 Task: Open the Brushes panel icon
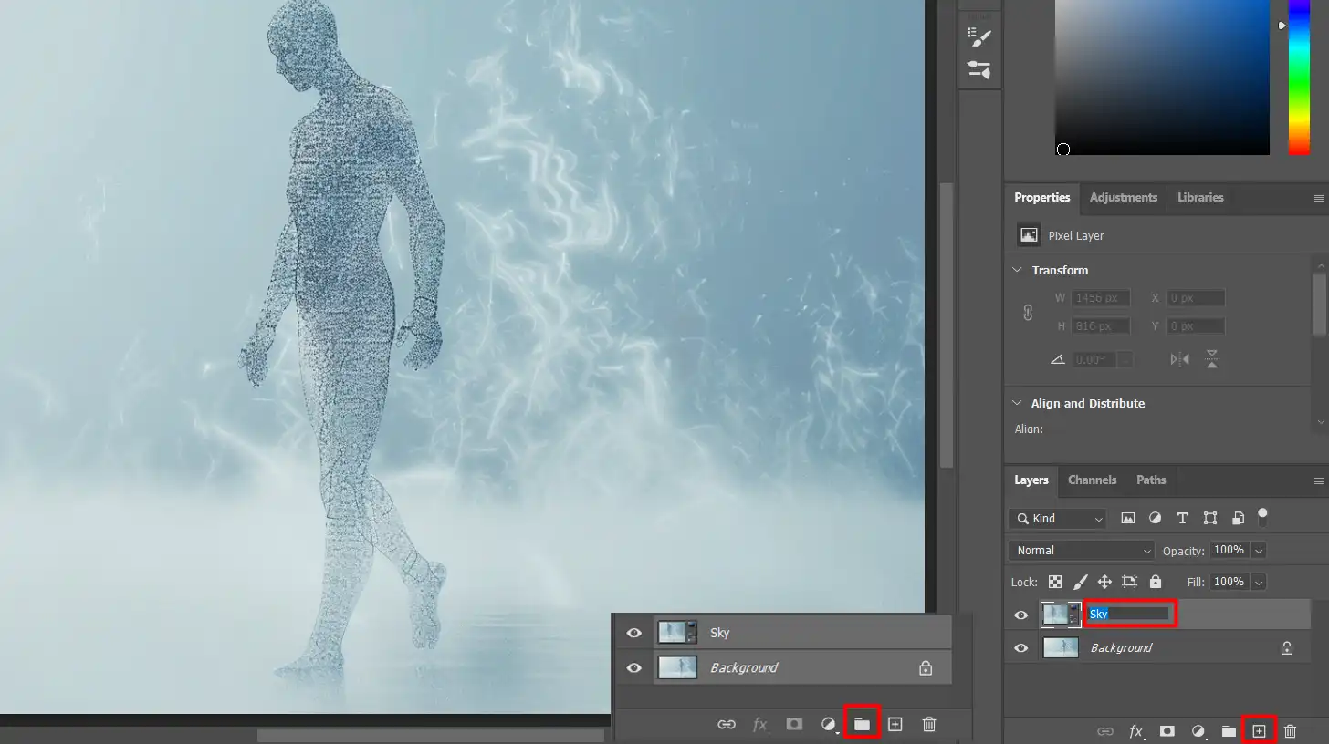979,69
